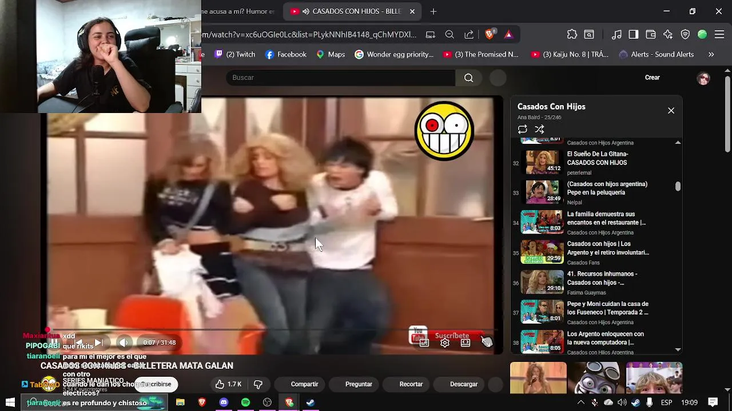Click the Crear button in YouTube header

653,78
